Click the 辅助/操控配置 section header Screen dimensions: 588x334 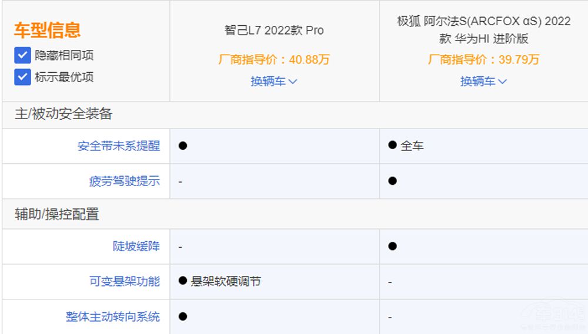[57, 214]
